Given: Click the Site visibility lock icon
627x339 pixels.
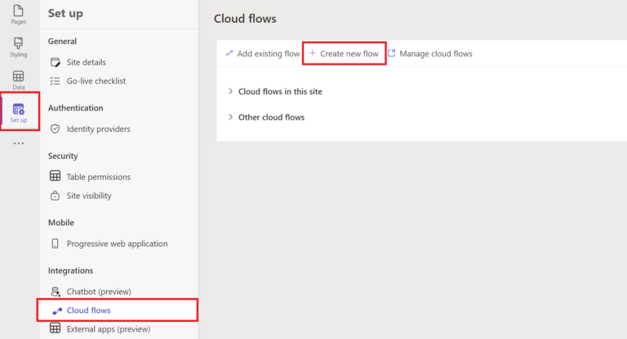Looking at the screenshot, I should tap(56, 196).
